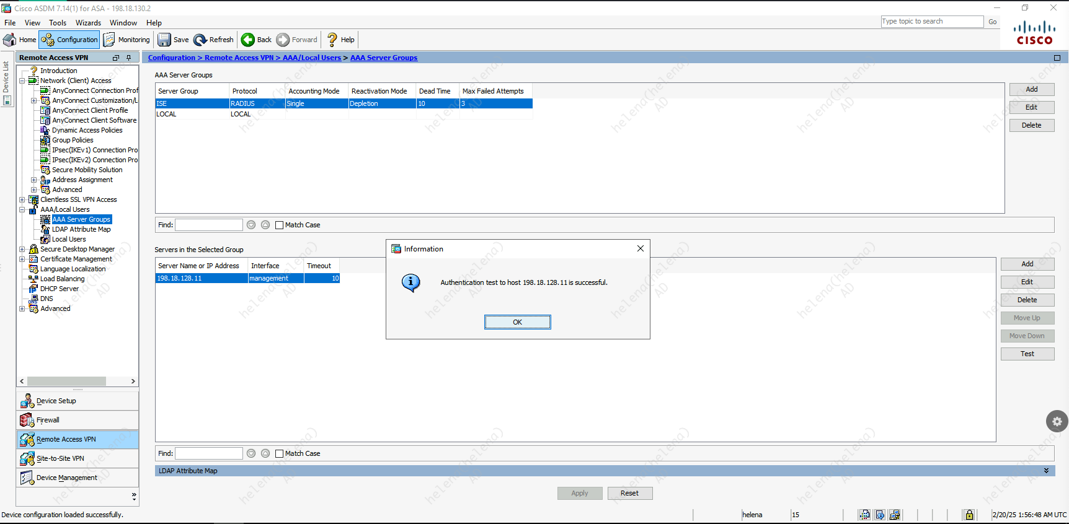The height and width of the screenshot is (524, 1069).
Task: Click the topic search input field
Action: pyautogui.click(x=931, y=22)
